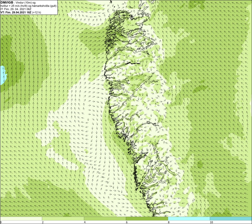This screenshot has width=252, height=224.
Task: Click the scale label '10'
Action: [x=211, y=222]
